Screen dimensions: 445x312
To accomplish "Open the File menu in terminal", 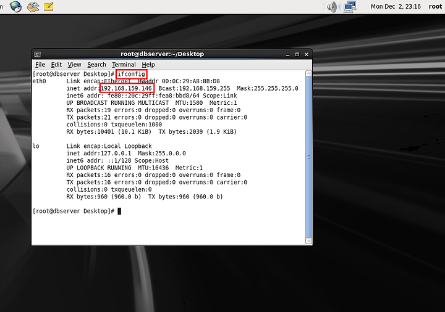I will pos(40,65).
